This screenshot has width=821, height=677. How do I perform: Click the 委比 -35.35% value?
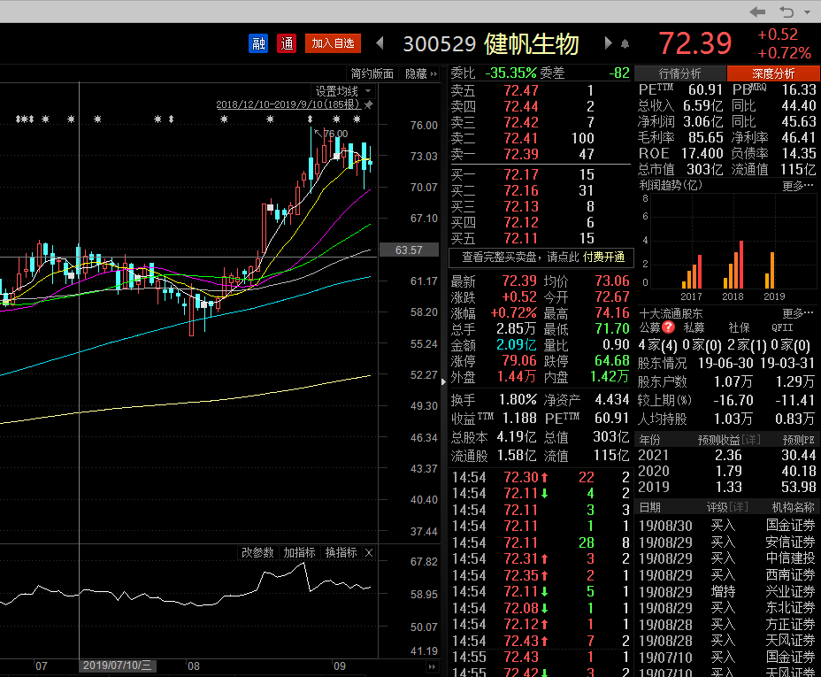click(511, 73)
